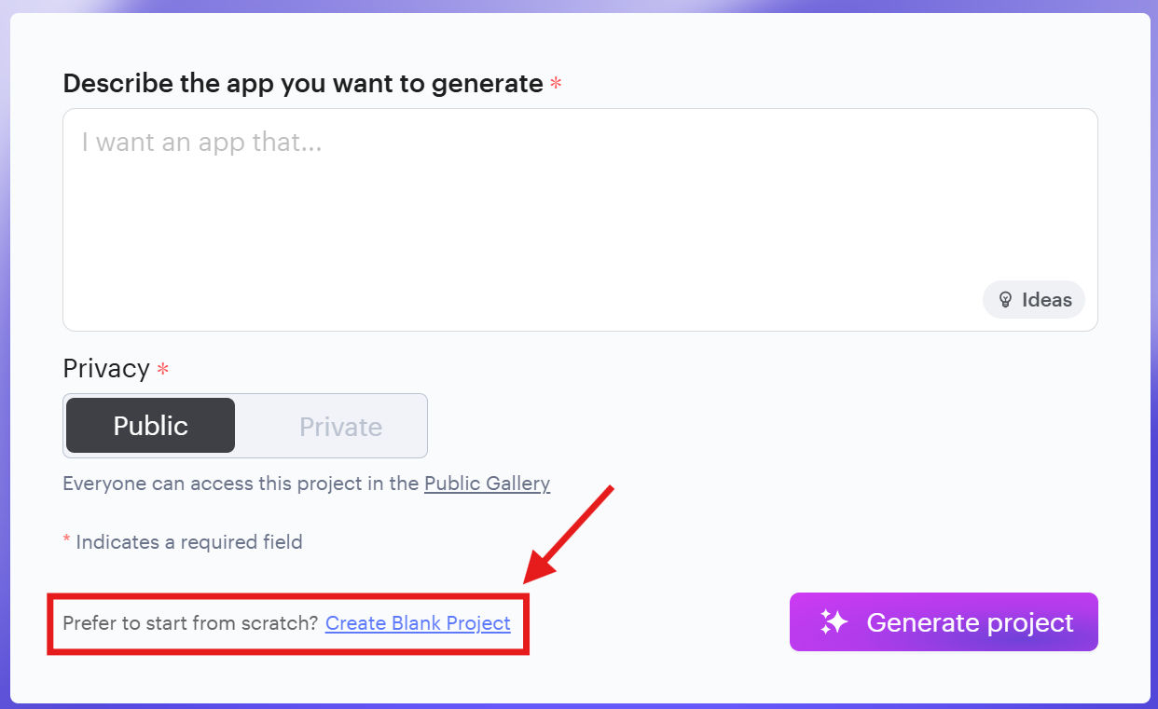The height and width of the screenshot is (709, 1158).
Task: Click the asterisk before "Indicates a required field"
Action: [67, 540]
